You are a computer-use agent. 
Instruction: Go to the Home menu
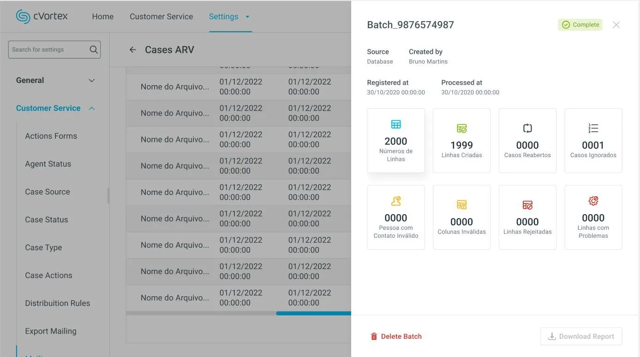(102, 17)
